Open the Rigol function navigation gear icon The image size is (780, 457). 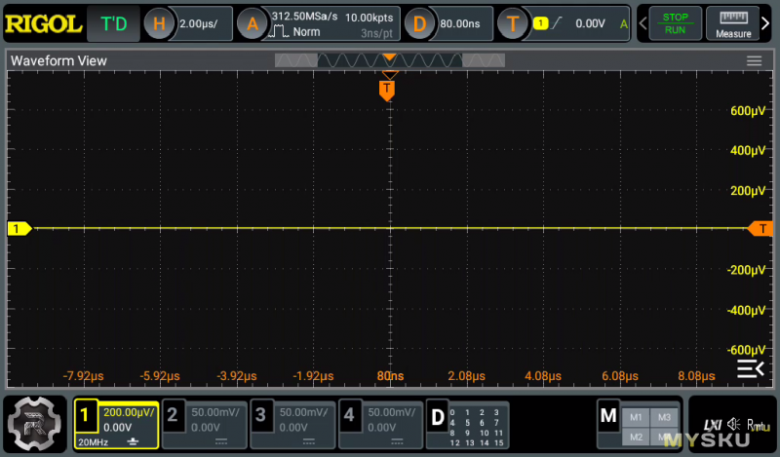[x=34, y=425]
